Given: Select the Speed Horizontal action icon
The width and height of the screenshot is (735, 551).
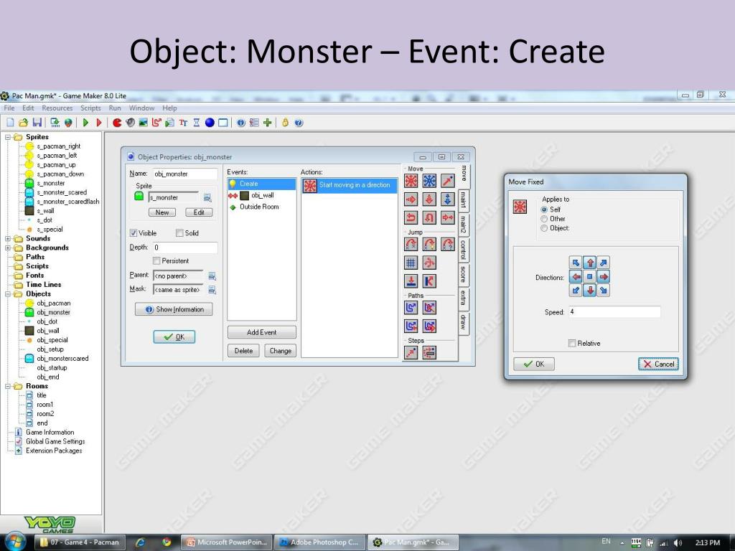Looking at the screenshot, I should click(x=411, y=199).
